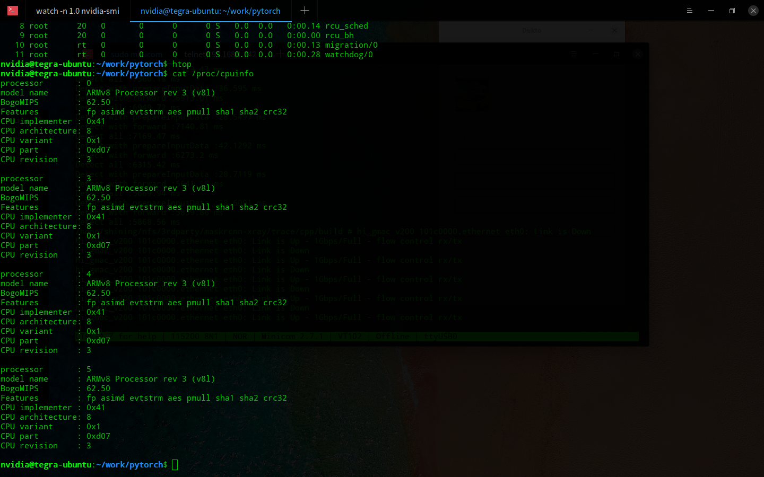Click 'CPU revision : 3' under processor 5

pyautogui.click(x=46, y=446)
